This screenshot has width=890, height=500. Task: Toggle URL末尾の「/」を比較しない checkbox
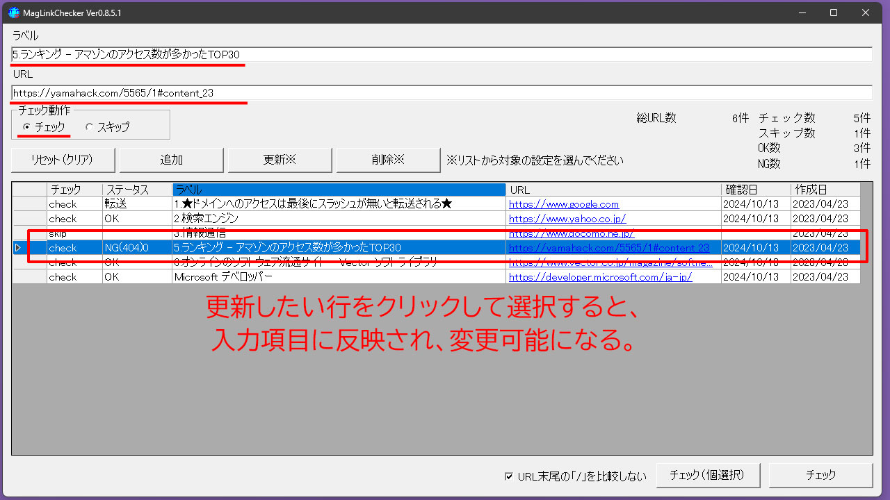pos(509,476)
